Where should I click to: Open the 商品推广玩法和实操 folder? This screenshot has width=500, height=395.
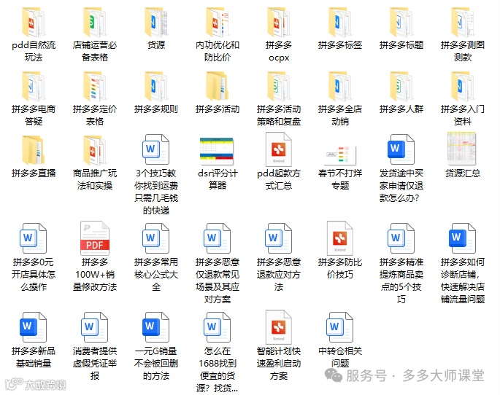coord(95,150)
